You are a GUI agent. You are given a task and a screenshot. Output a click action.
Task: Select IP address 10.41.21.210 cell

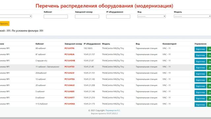tap(89, 98)
